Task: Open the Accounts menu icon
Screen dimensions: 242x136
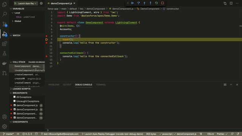Action: (5, 117)
